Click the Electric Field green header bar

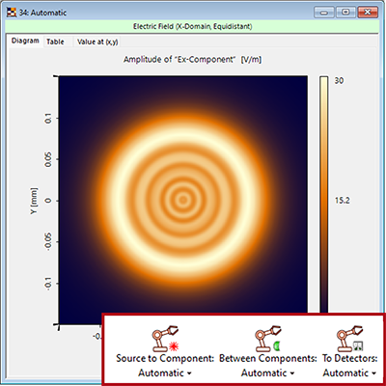[193, 26]
